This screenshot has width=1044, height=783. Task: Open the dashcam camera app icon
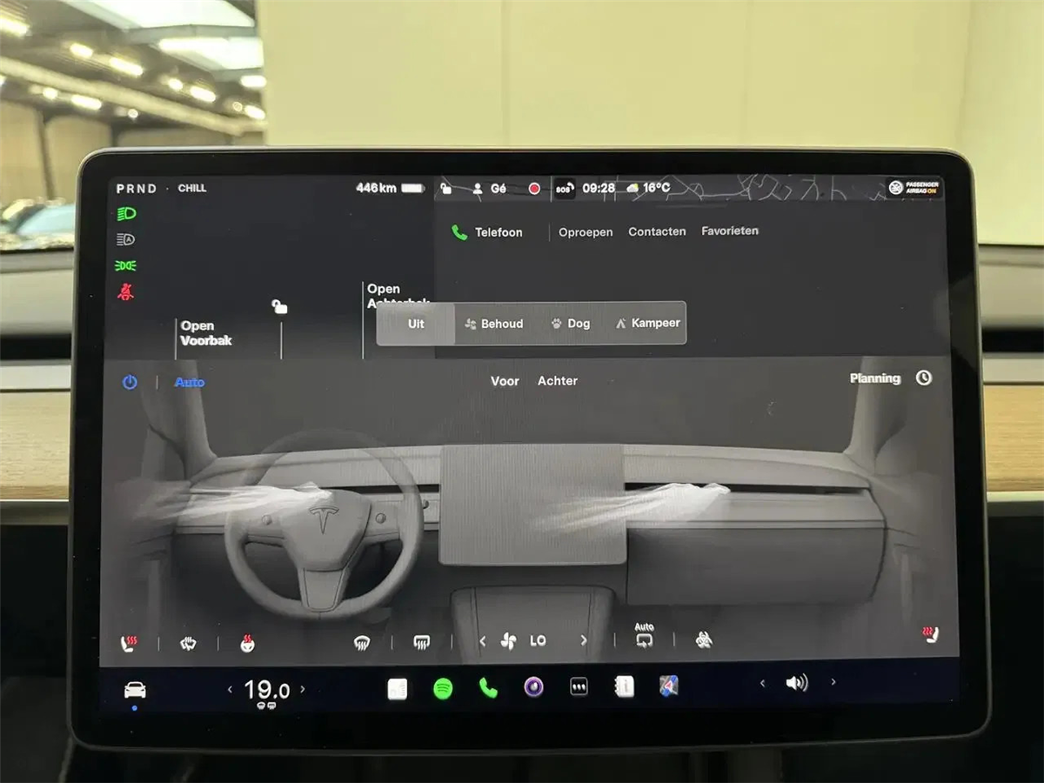click(x=533, y=687)
